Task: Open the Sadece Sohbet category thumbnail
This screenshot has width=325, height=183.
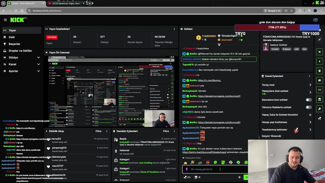Action: (x=266, y=47)
